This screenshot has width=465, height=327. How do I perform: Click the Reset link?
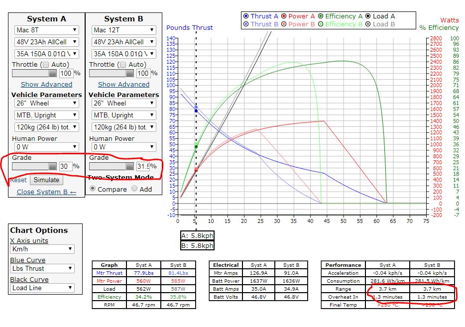(18, 180)
